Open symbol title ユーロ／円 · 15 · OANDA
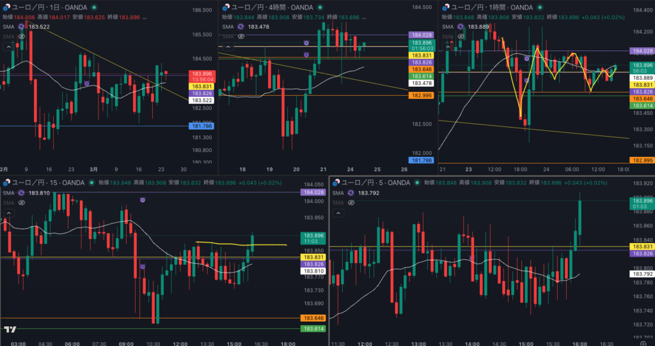 (48, 183)
